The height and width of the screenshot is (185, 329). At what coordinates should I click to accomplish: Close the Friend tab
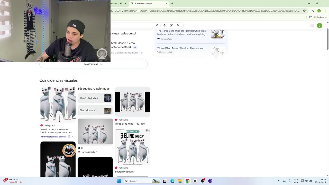coord(125,4)
